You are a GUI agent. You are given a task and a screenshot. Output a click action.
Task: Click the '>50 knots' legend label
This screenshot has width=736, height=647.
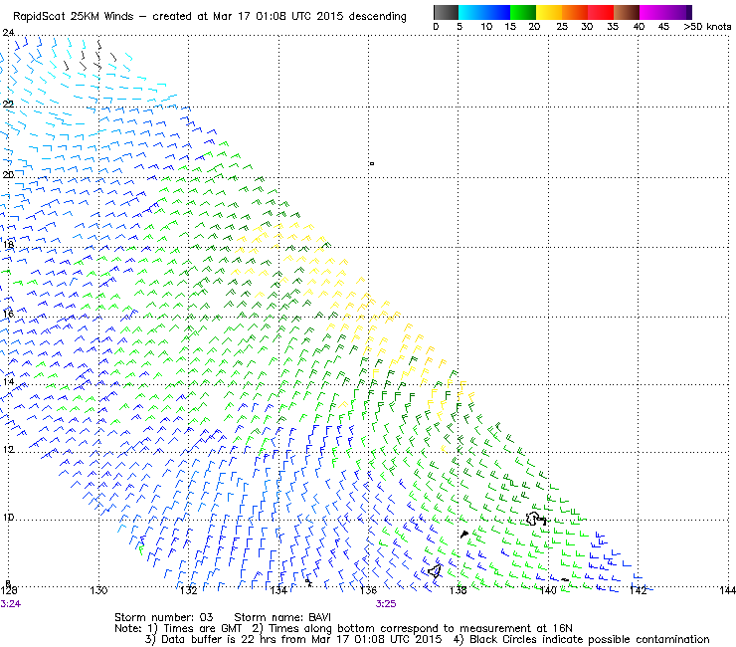pos(707,27)
